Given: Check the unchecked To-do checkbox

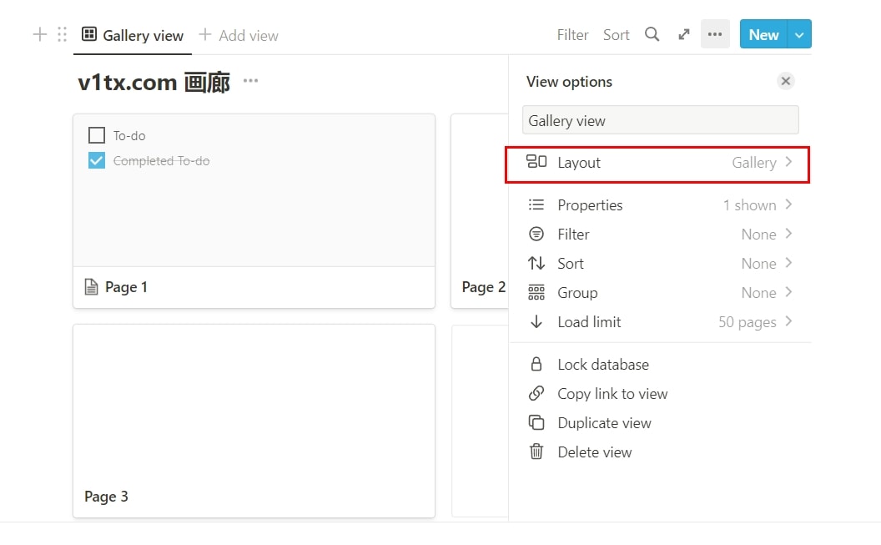Looking at the screenshot, I should tap(97, 135).
